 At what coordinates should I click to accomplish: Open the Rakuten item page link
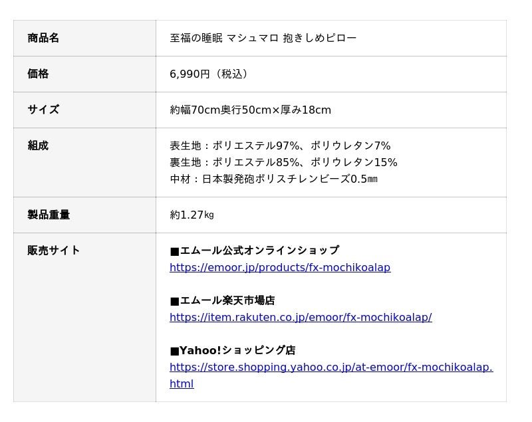coord(300,318)
